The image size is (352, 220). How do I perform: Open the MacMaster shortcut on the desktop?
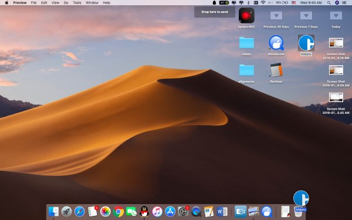(276, 43)
